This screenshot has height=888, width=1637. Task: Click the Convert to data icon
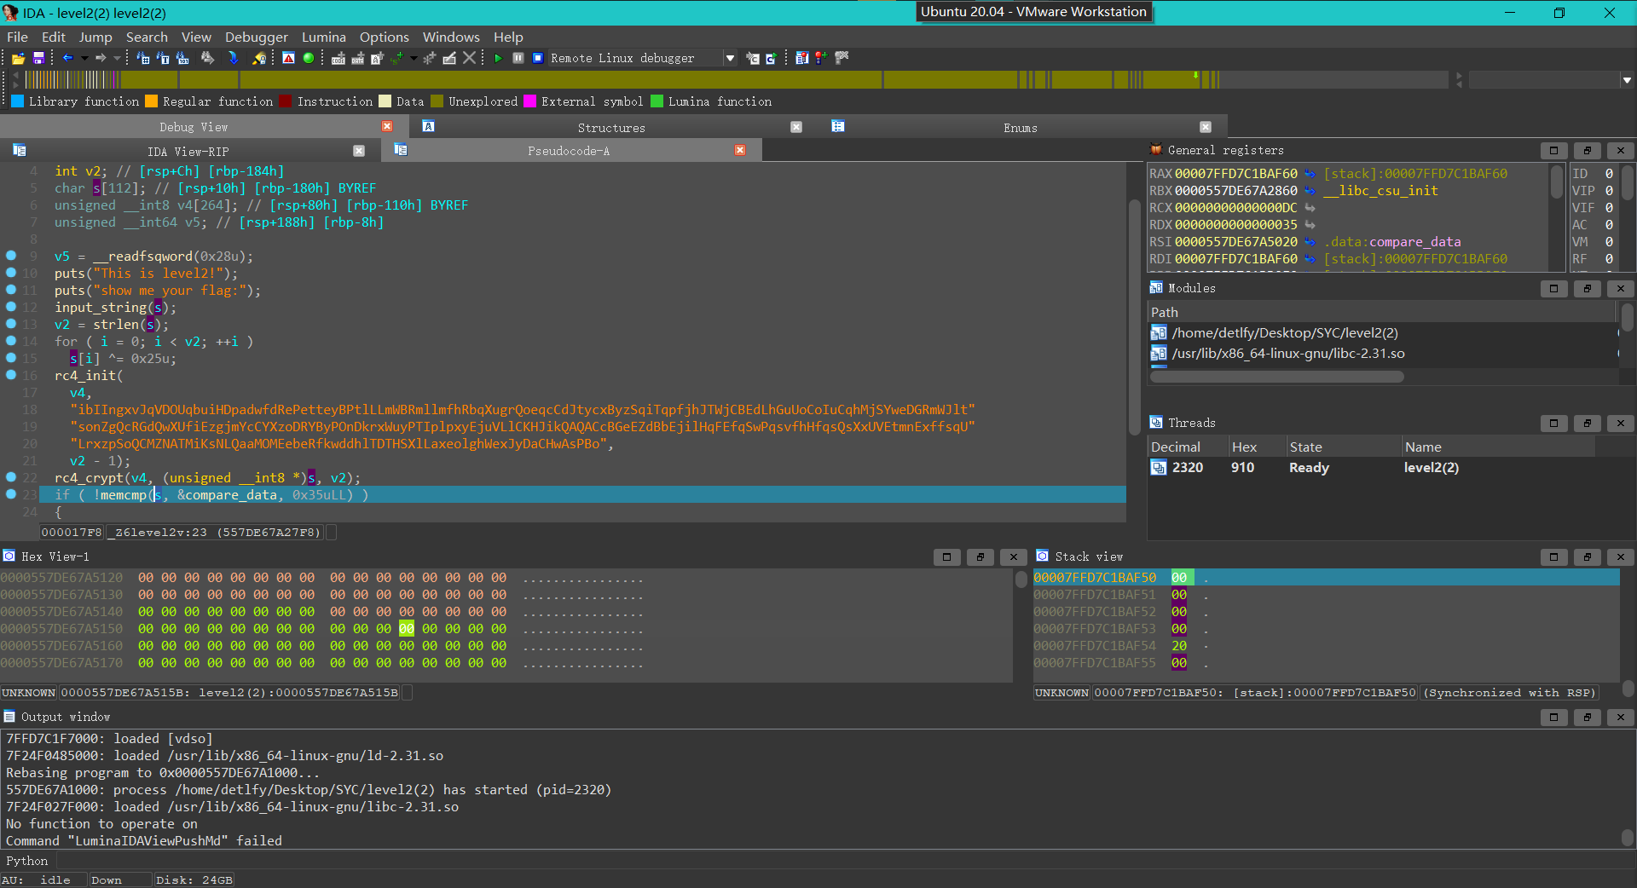pyautogui.click(x=358, y=58)
